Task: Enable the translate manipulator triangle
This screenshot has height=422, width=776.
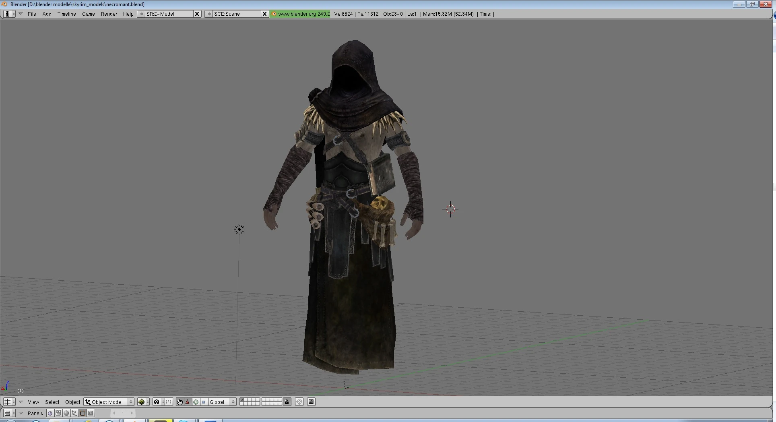Action: pos(188,402)
